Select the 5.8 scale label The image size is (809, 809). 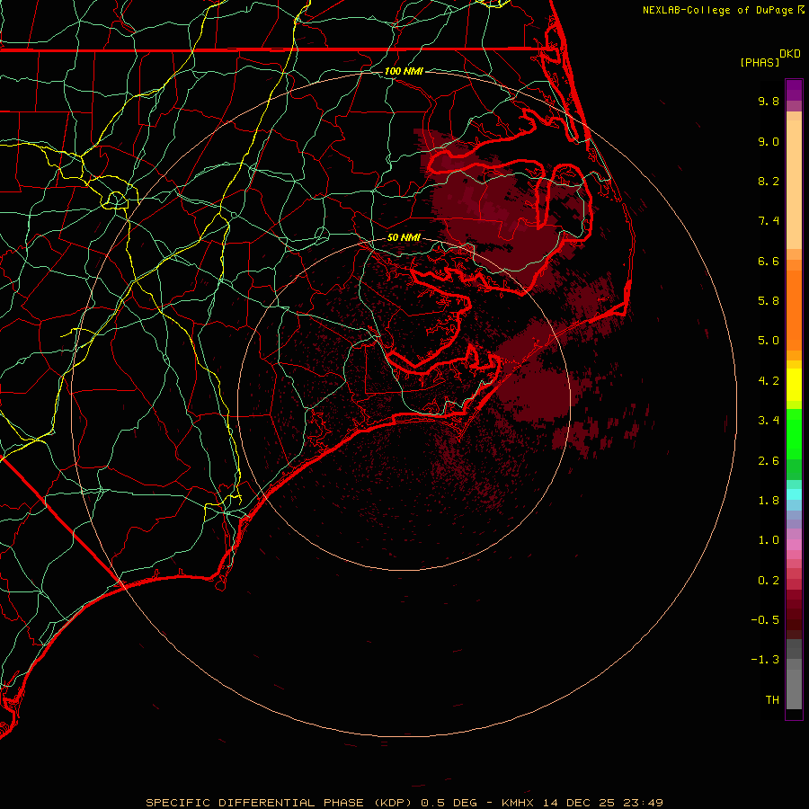[x=769, y=301]
